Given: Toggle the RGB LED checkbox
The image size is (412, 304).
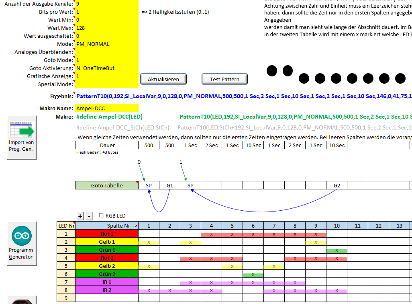Looking at the screenshot, I should [x=101, y=216].
